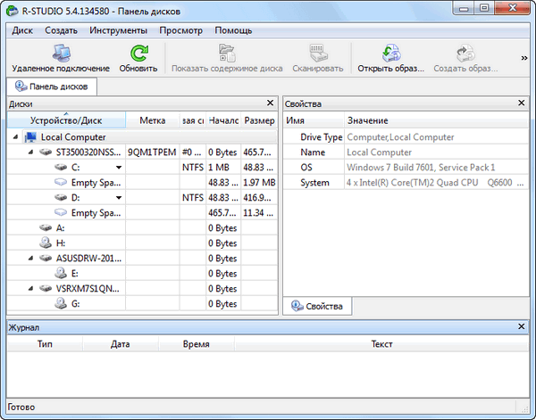Open the Диск menu
The height and width of the screenshot is (420, 536).
tap(23, 29)
